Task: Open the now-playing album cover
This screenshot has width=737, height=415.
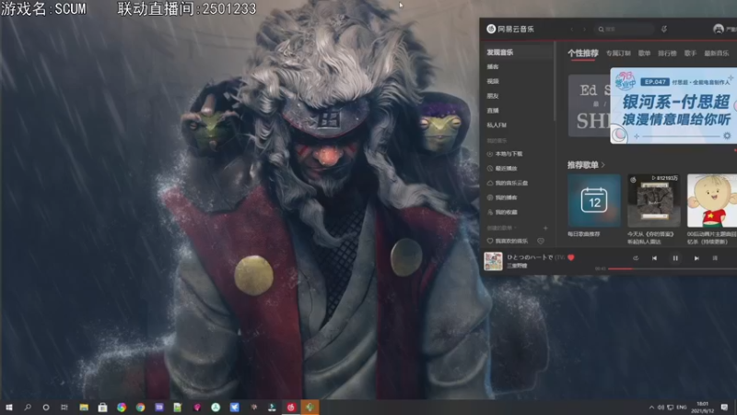Action: point(493,261)
